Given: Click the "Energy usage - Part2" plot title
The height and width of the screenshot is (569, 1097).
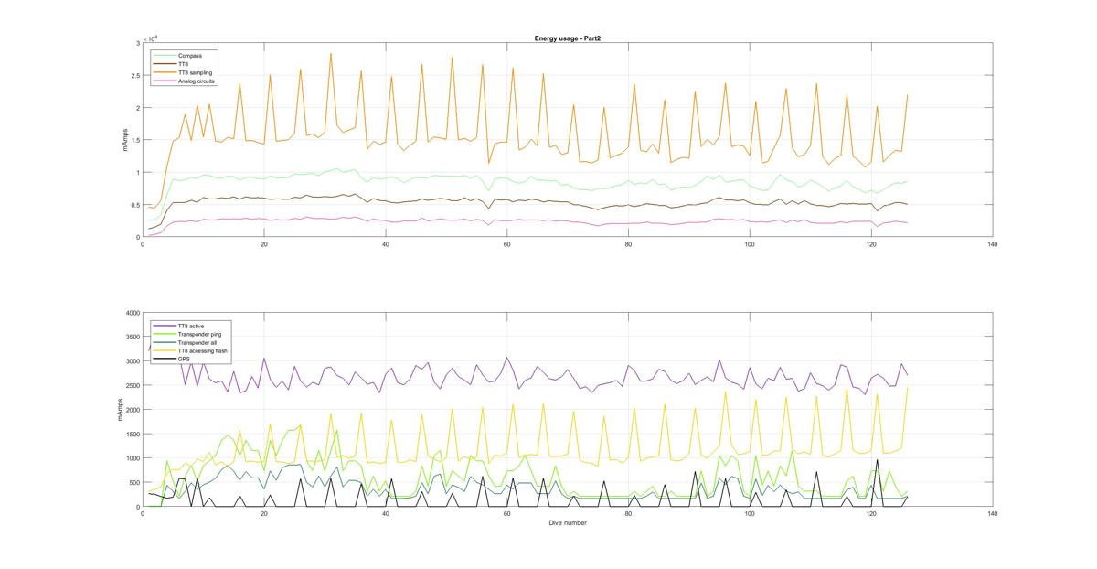Looking at the screenshot, I should (x=568, y=38).
